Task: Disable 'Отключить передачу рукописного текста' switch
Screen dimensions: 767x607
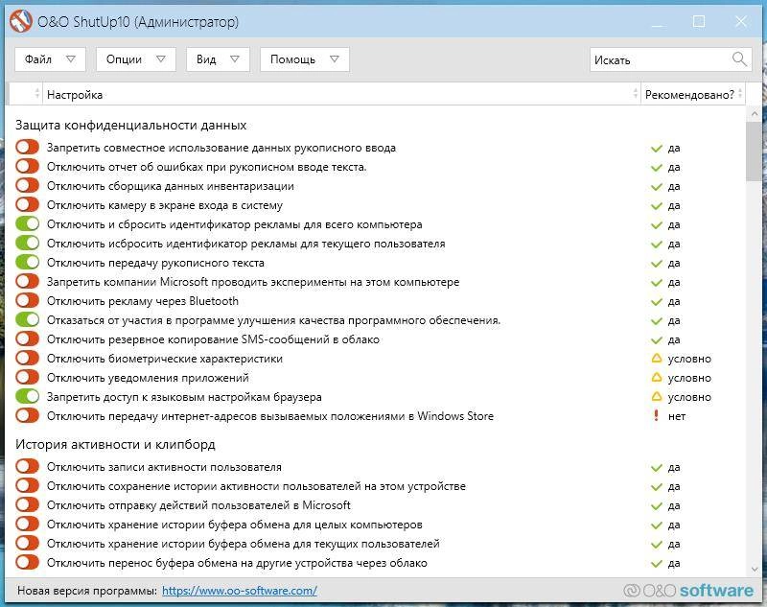Action: (27, 262)
